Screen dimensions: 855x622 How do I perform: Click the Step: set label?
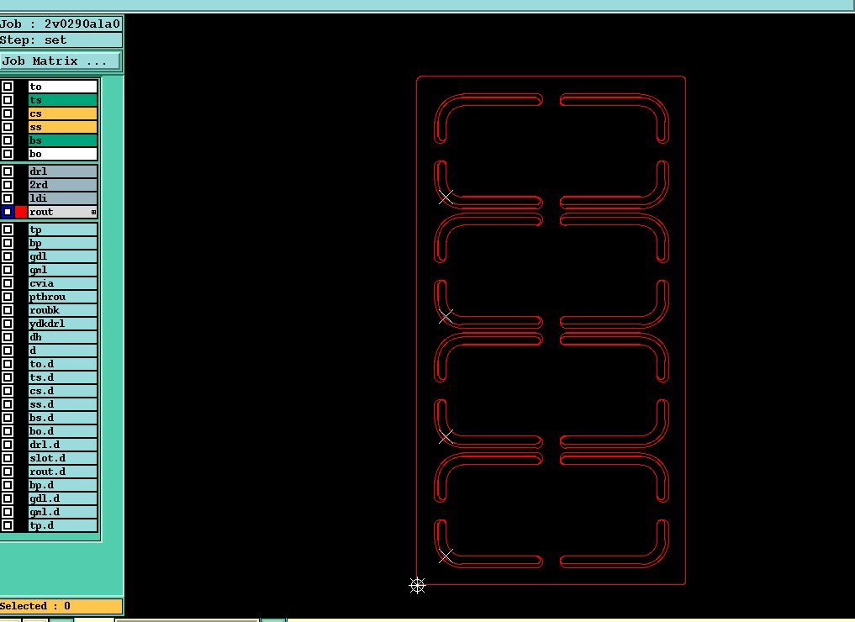[x=61, y=40]
